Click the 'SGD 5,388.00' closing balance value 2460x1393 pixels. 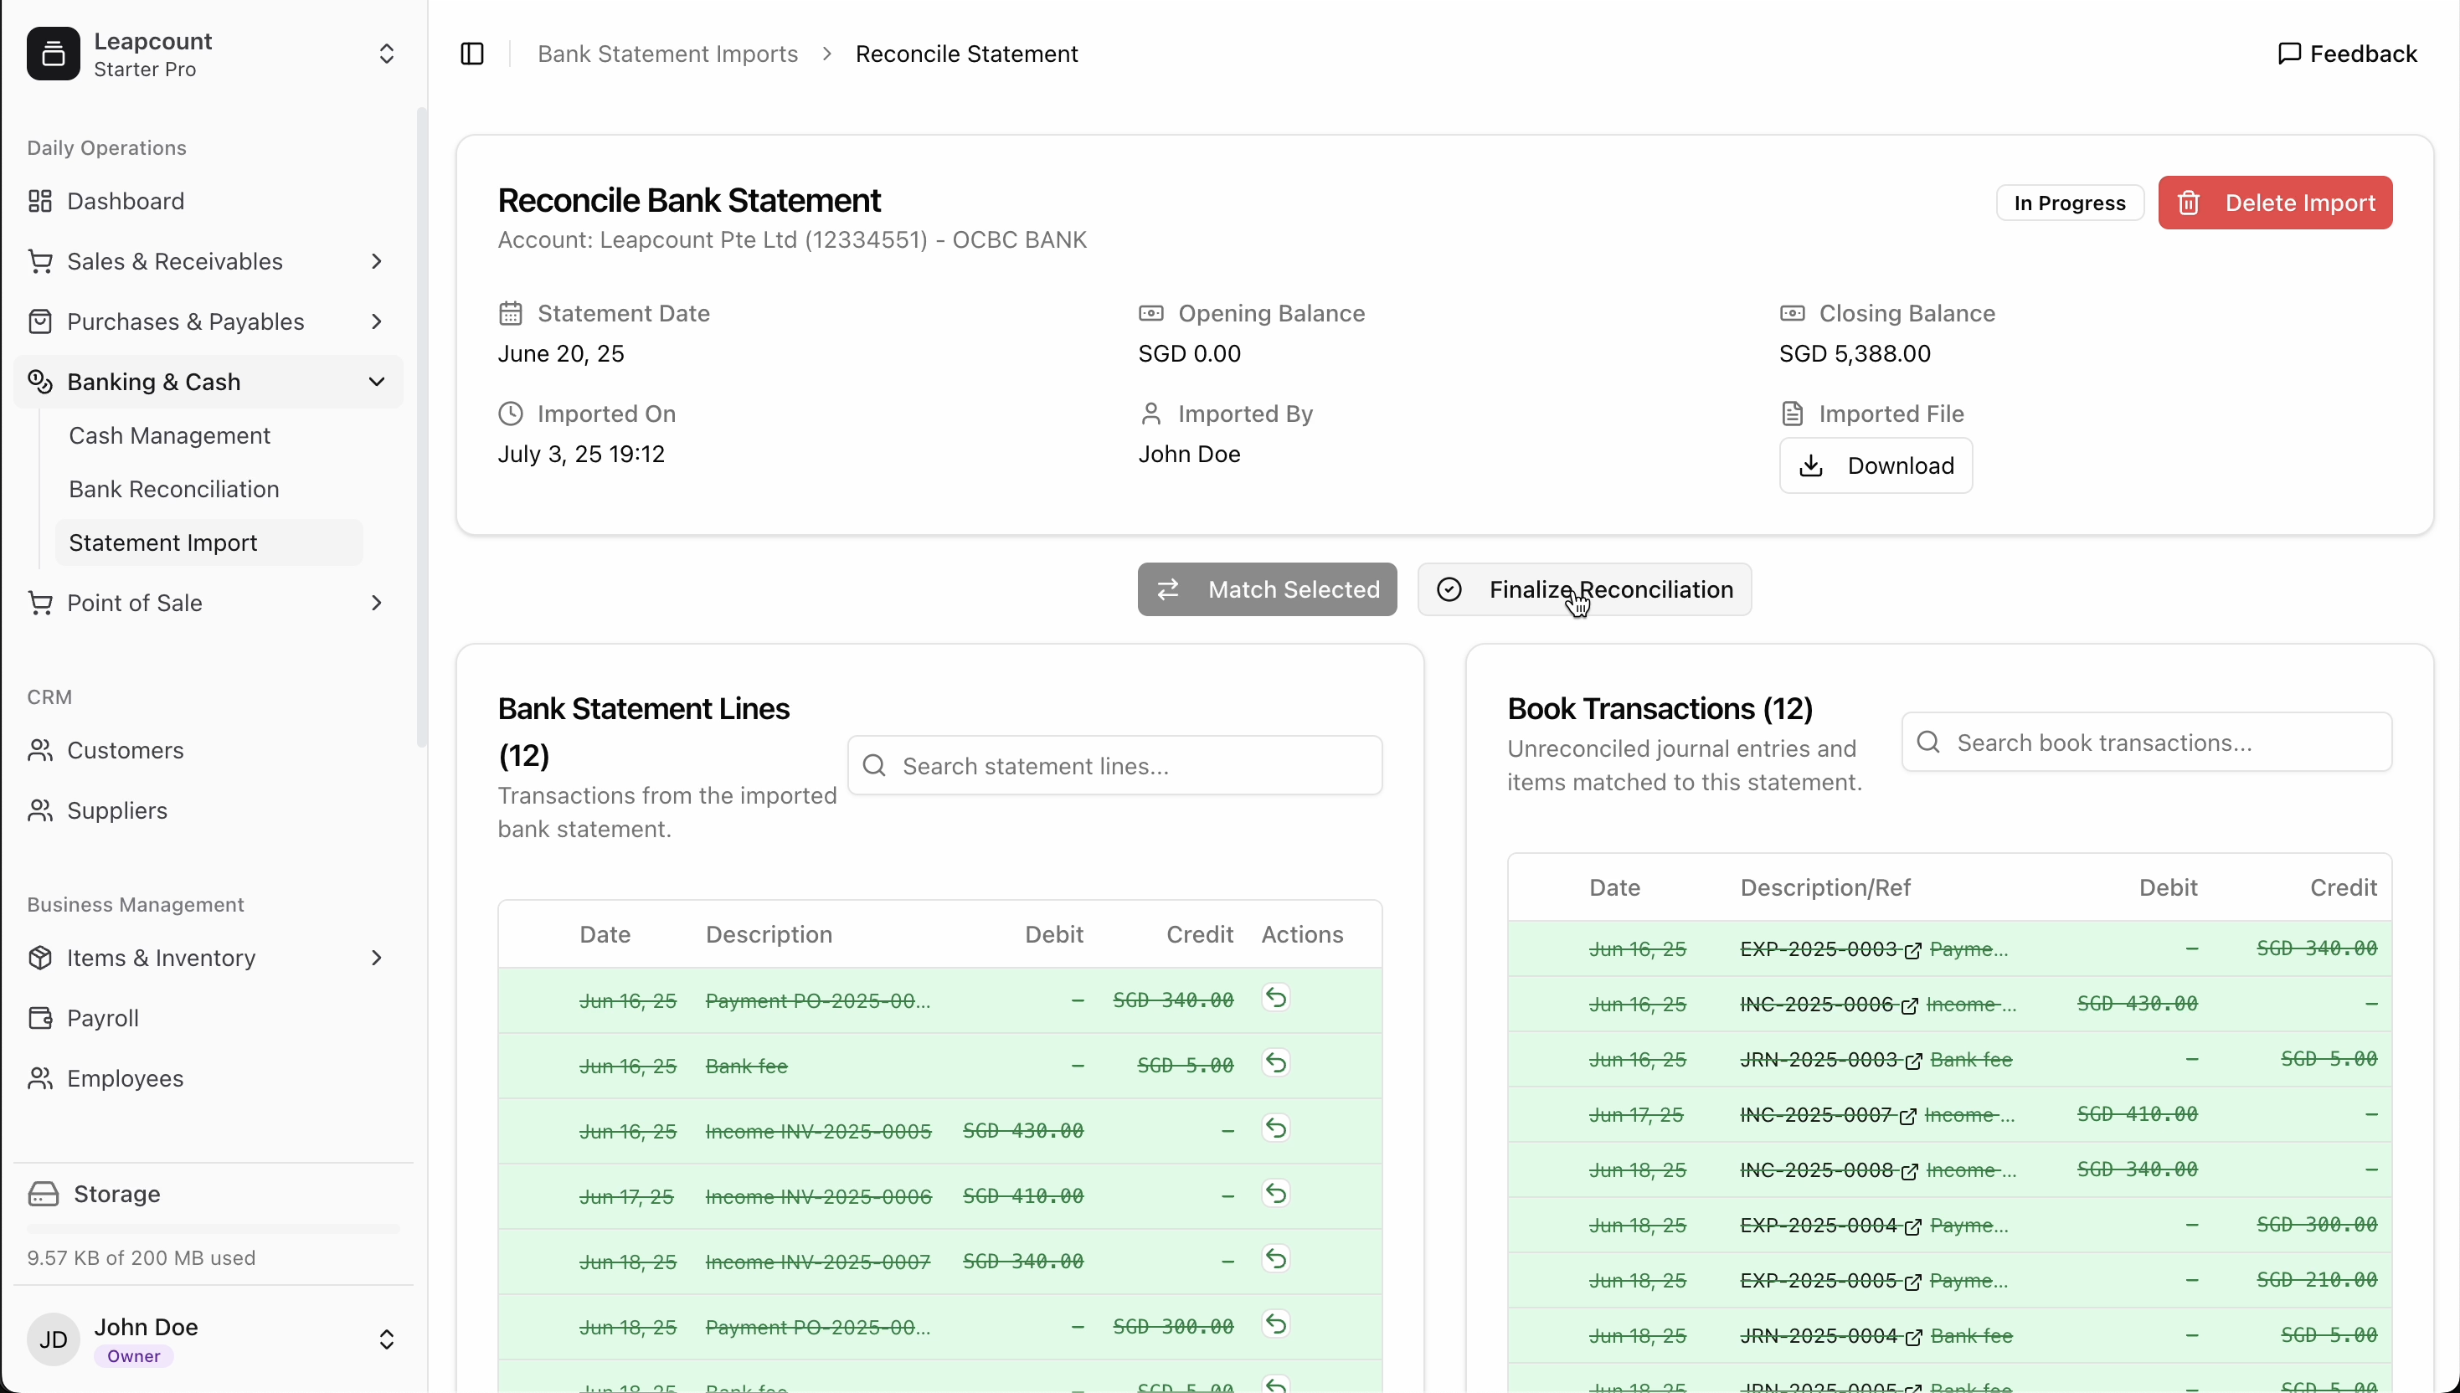pyautogui.click(x=1855, y=353)
